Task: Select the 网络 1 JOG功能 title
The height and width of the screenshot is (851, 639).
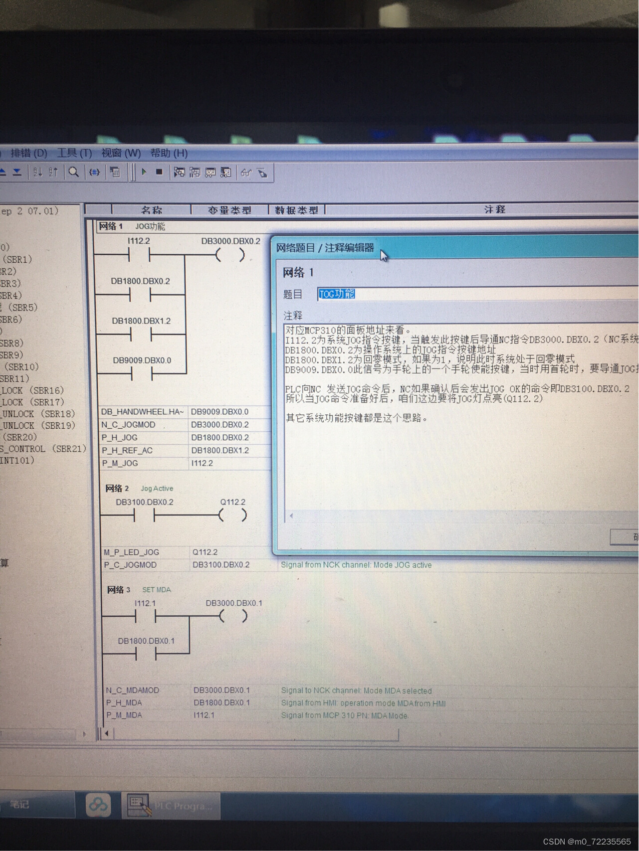Action: click(132, 226)
